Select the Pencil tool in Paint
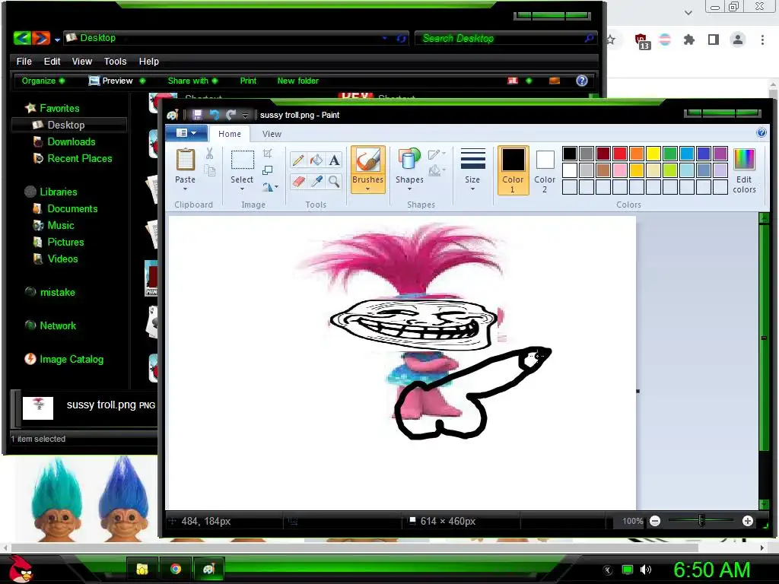779x584 pixels. (x=298, y=160)
